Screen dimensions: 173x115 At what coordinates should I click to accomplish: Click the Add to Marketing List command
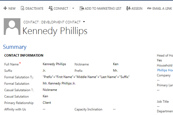(103, 9)
